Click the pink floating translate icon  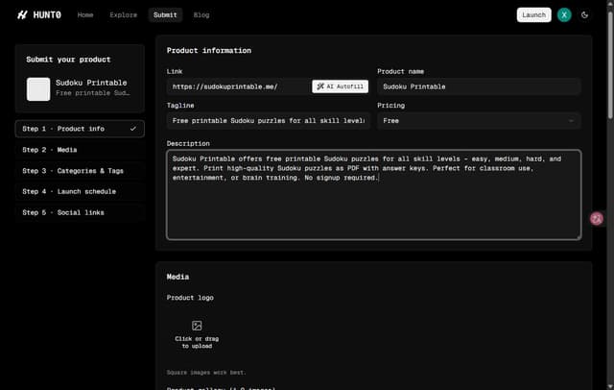[x=597, y=218]
